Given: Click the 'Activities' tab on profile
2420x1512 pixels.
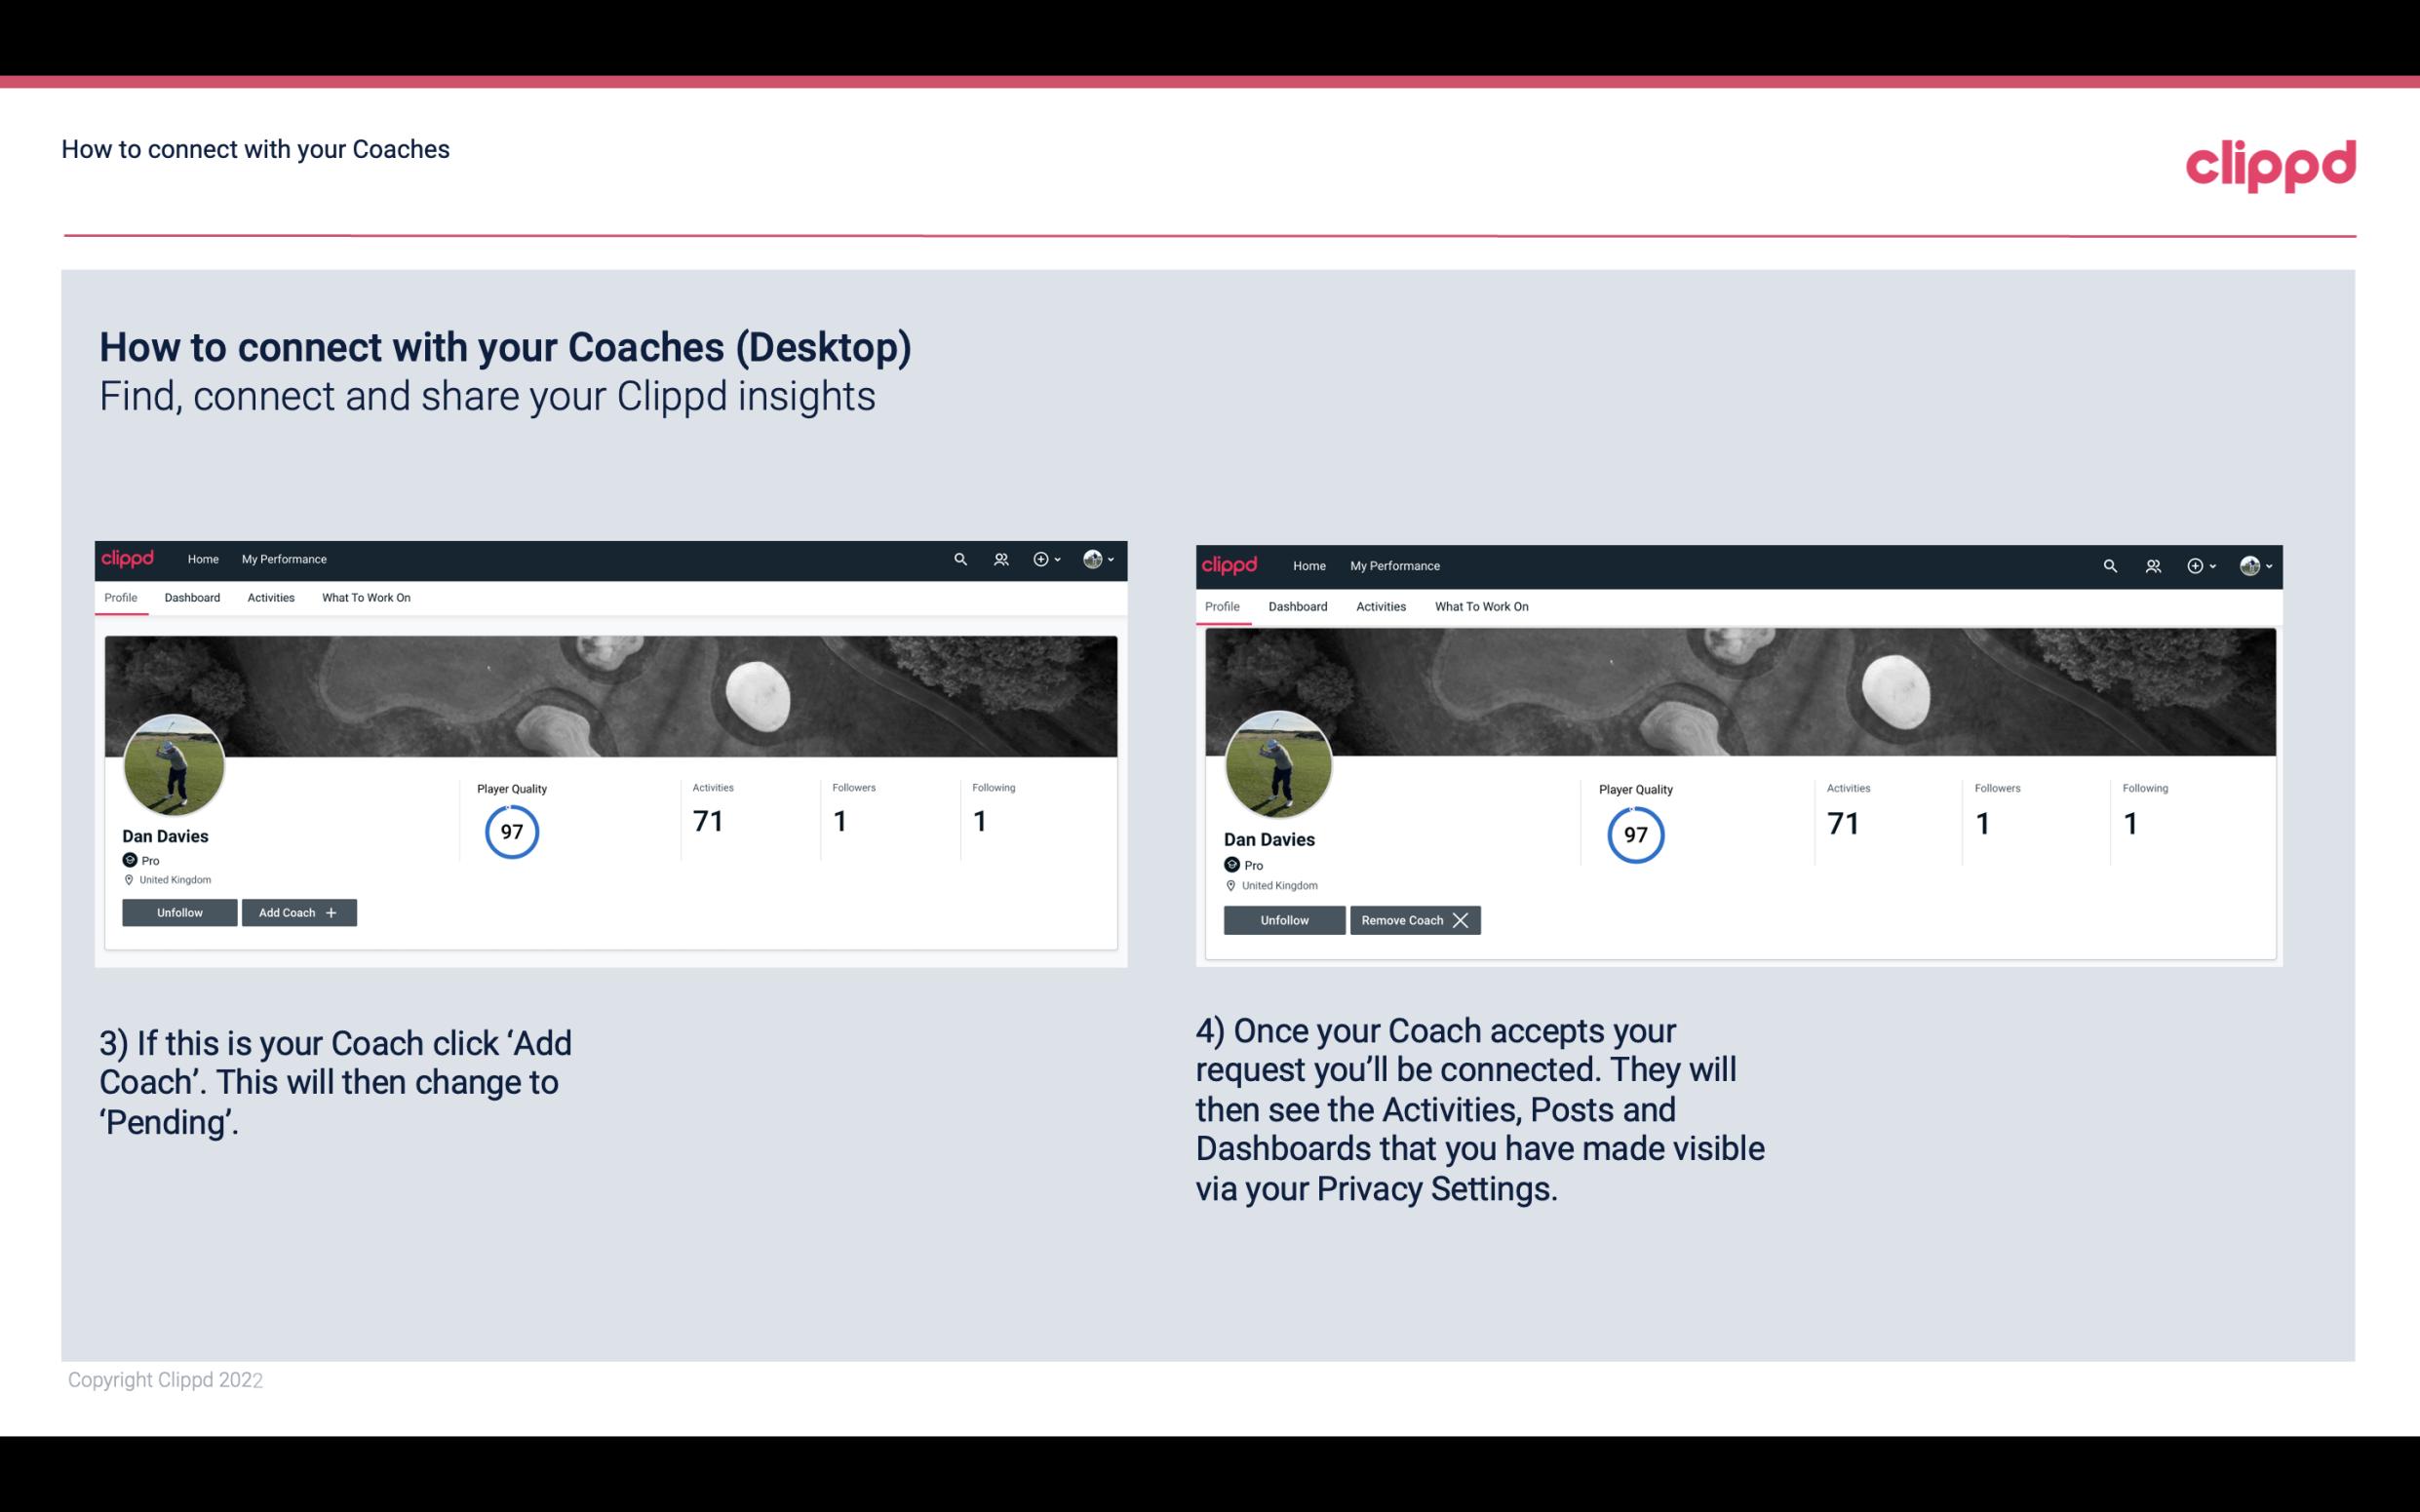Looking at the screenshot, I should click(x=270, y=598).
